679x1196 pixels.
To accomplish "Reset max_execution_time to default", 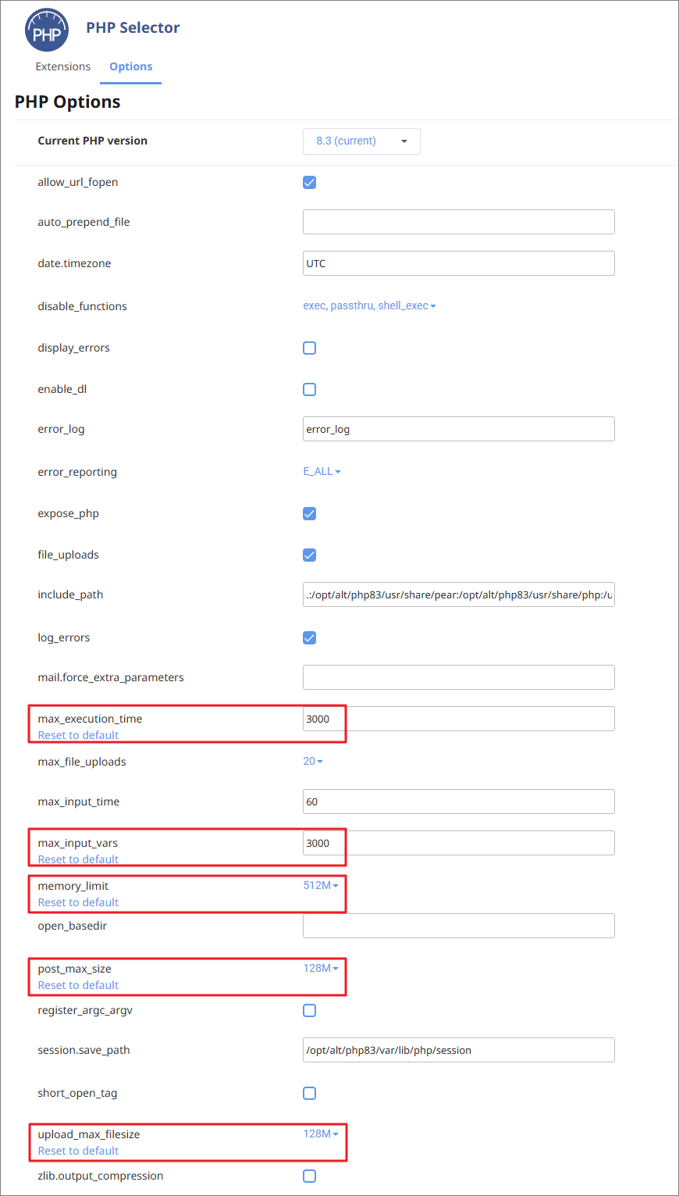I will pos(78,736).
